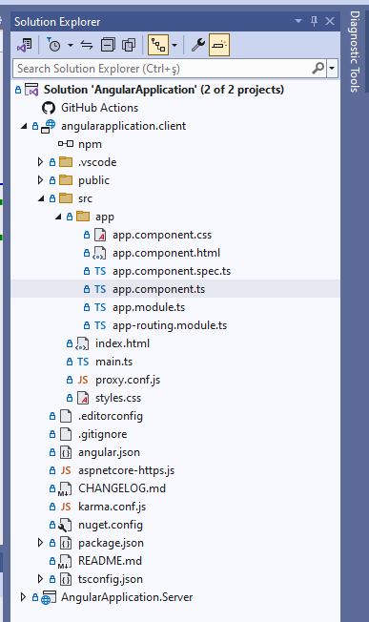Select the public folder
This screenshot has height=622, width=369.
93,180
